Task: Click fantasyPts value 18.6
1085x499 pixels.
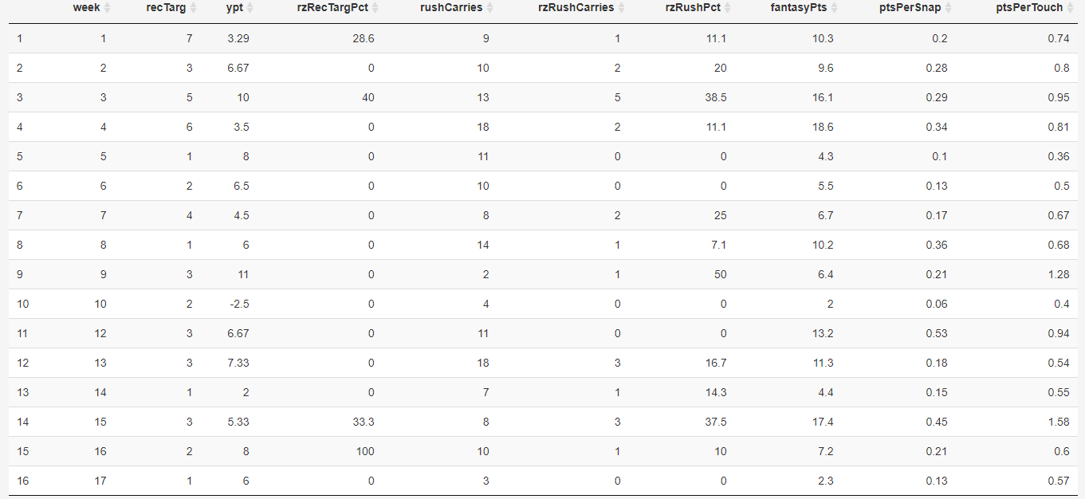Action: click(x=824, y=127)
